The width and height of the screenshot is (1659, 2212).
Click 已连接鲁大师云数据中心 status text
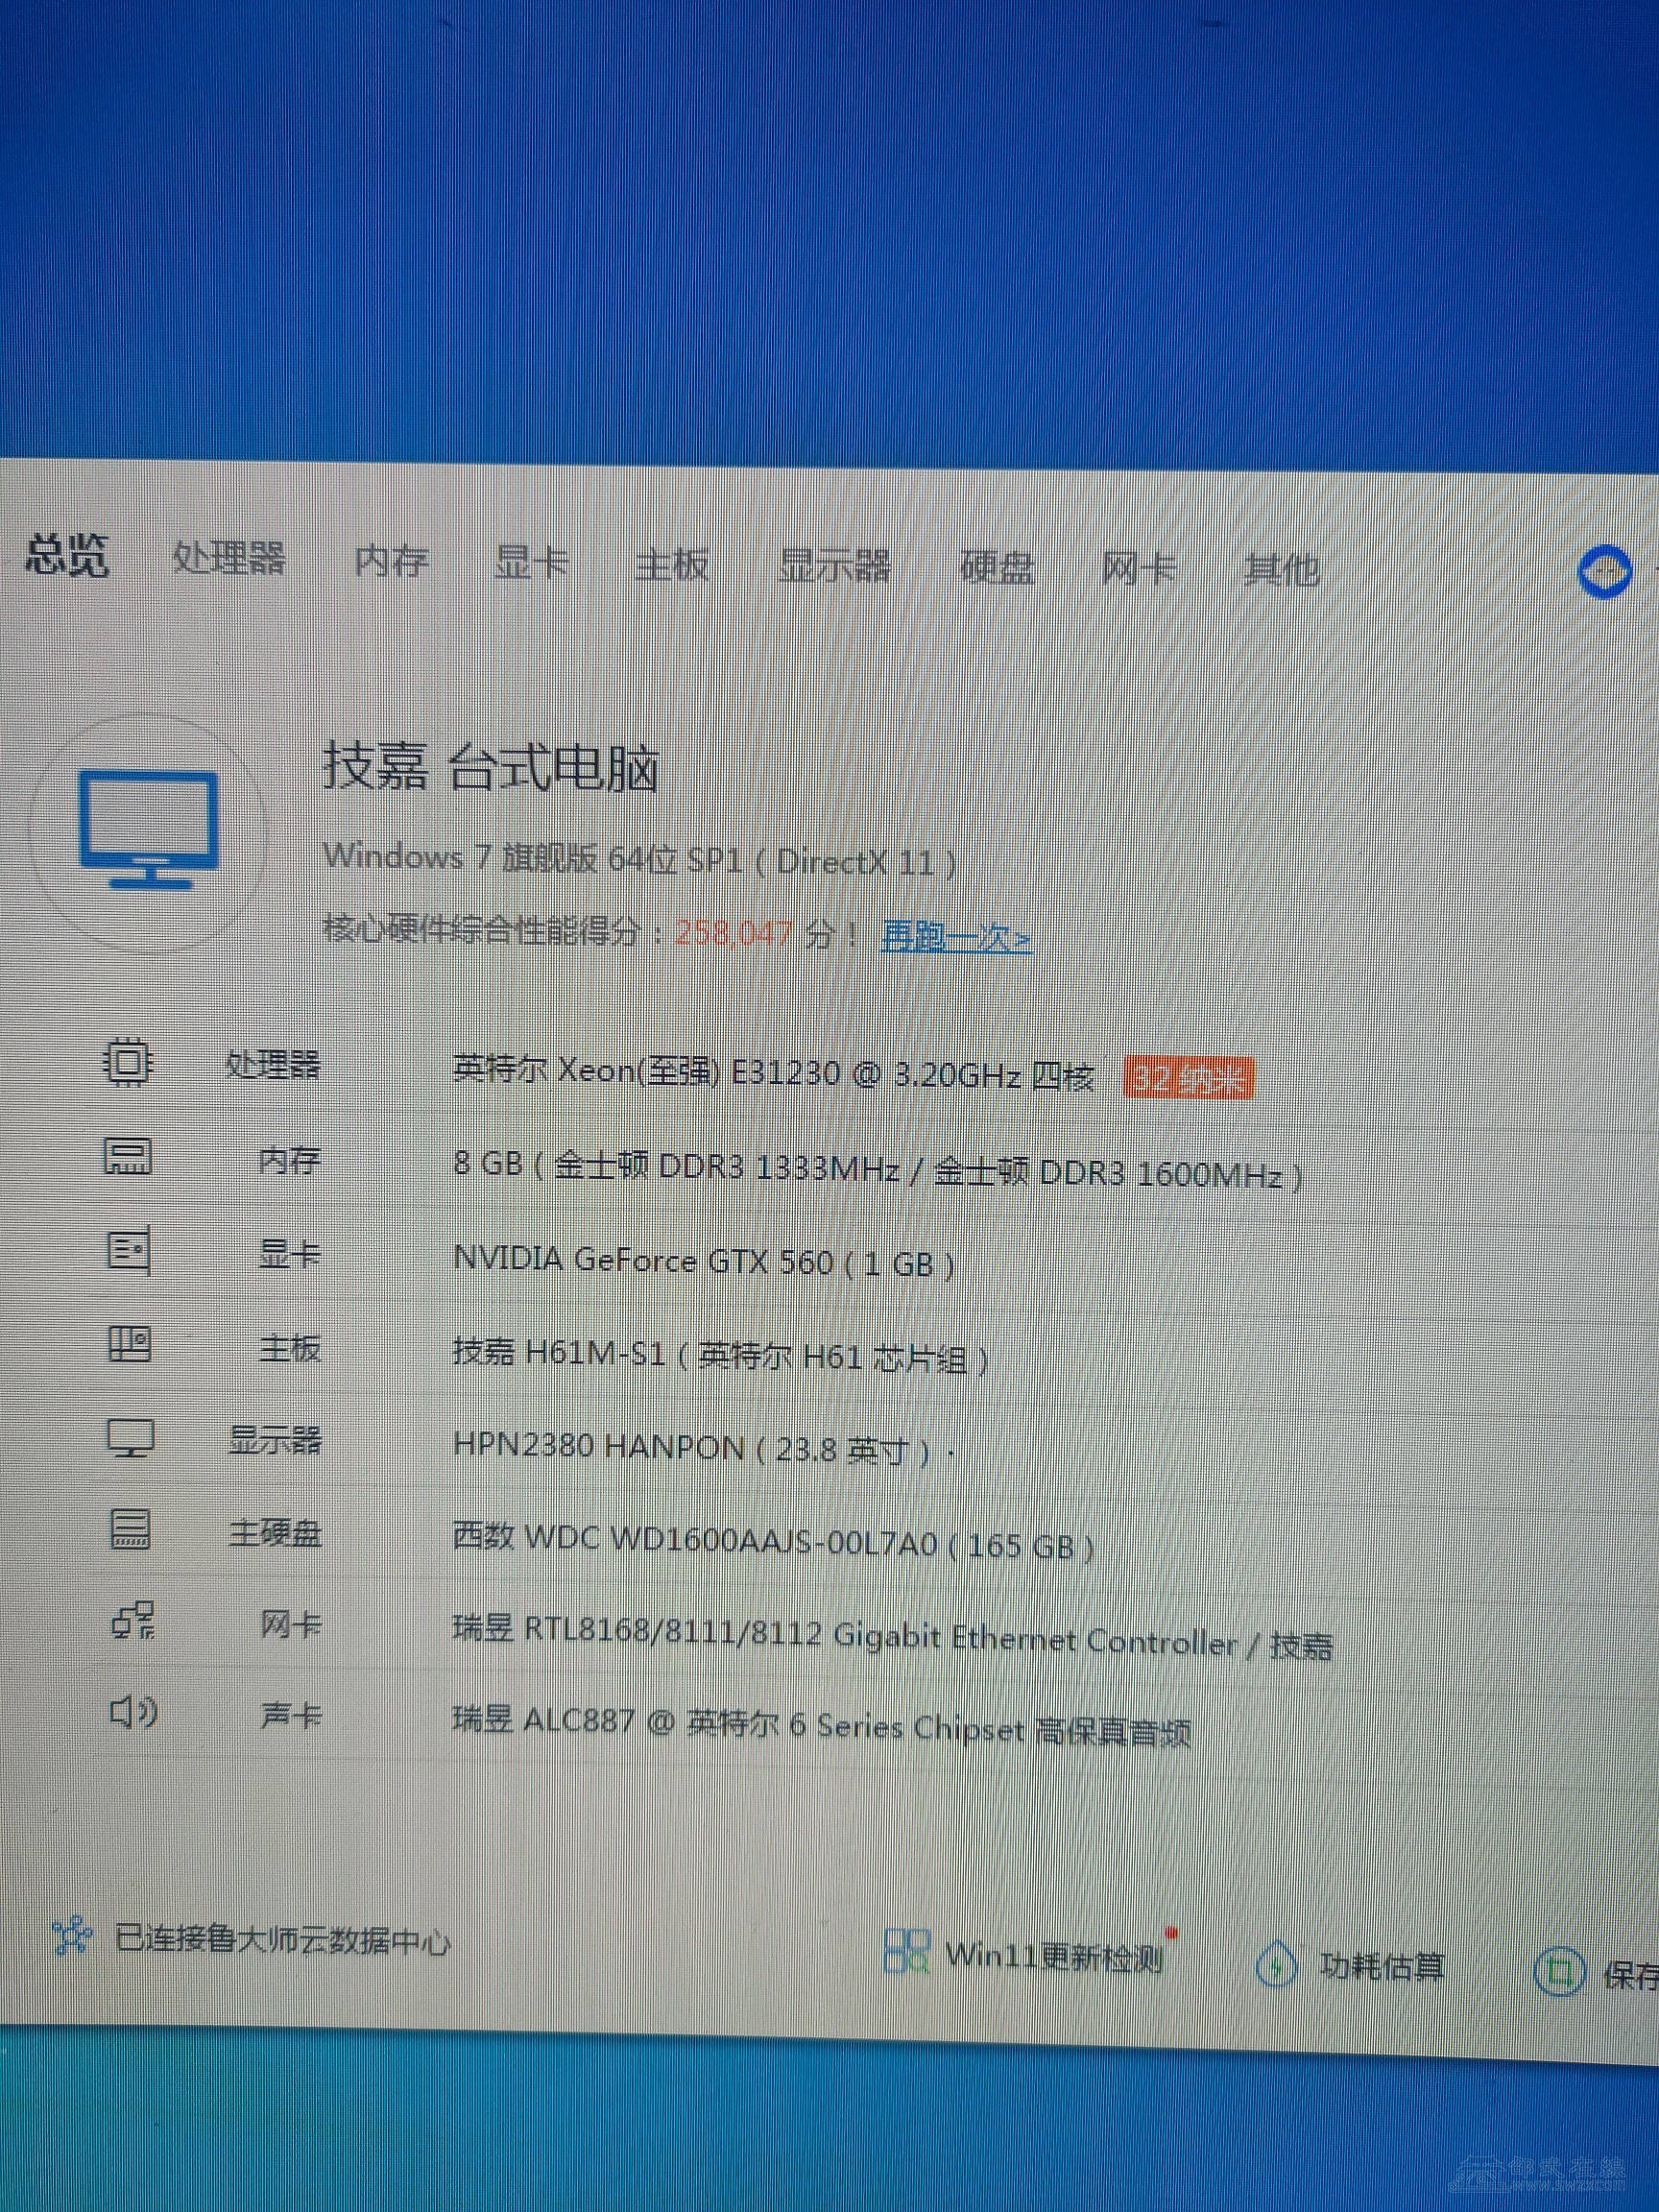(282, 1940)
